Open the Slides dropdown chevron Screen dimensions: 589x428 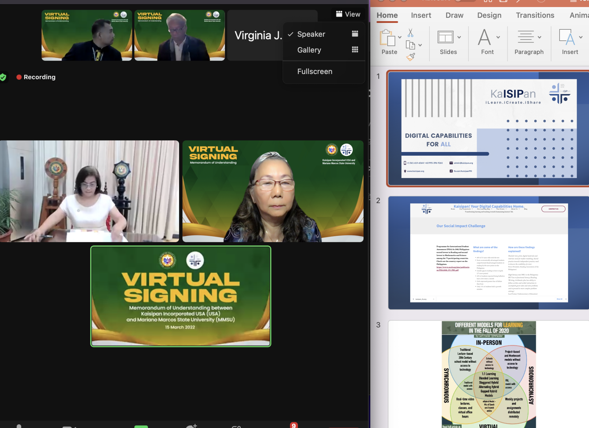(459, 37)
